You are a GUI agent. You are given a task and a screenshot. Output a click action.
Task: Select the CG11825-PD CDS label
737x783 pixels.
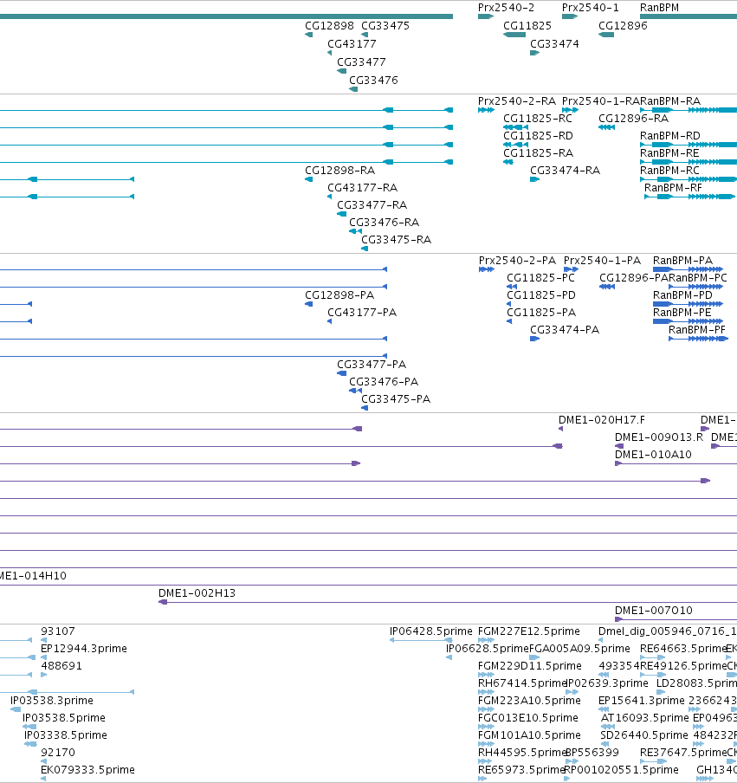point(541,295)
